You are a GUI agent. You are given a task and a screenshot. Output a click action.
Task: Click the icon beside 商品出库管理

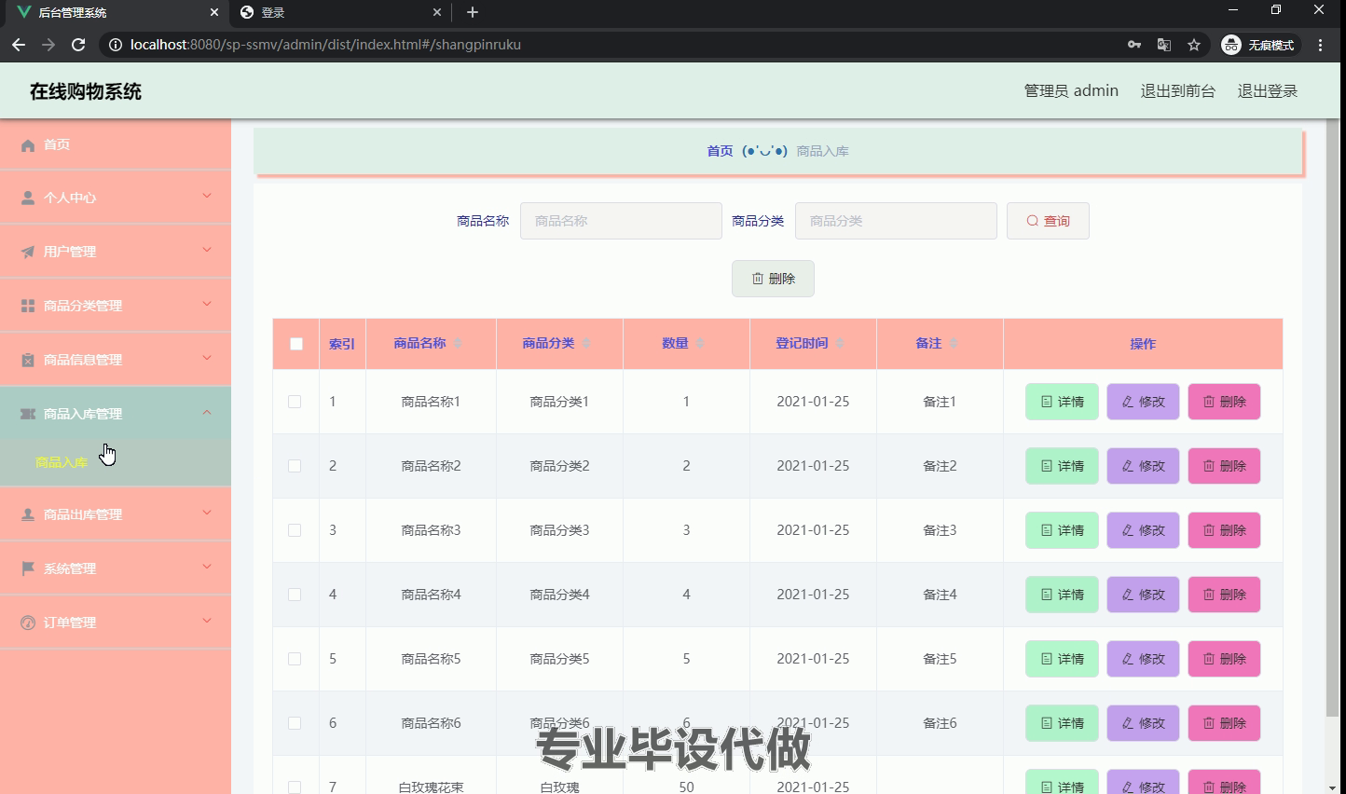pos(28,514)
